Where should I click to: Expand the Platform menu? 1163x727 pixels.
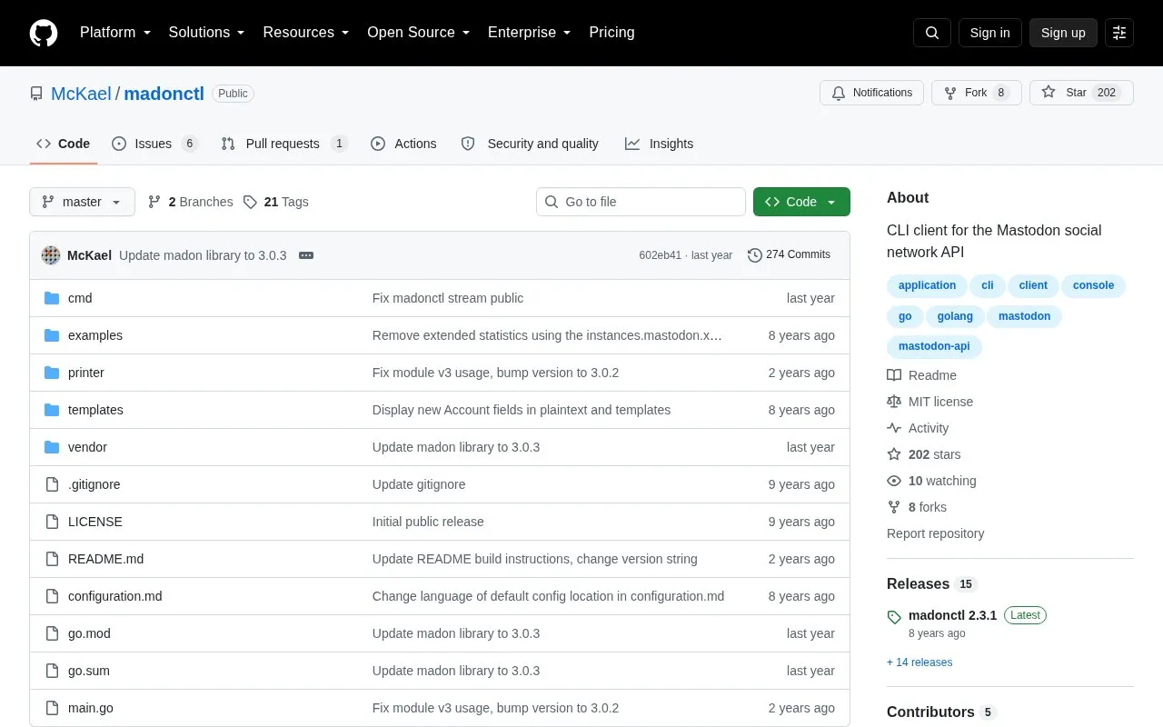(115, 33)
